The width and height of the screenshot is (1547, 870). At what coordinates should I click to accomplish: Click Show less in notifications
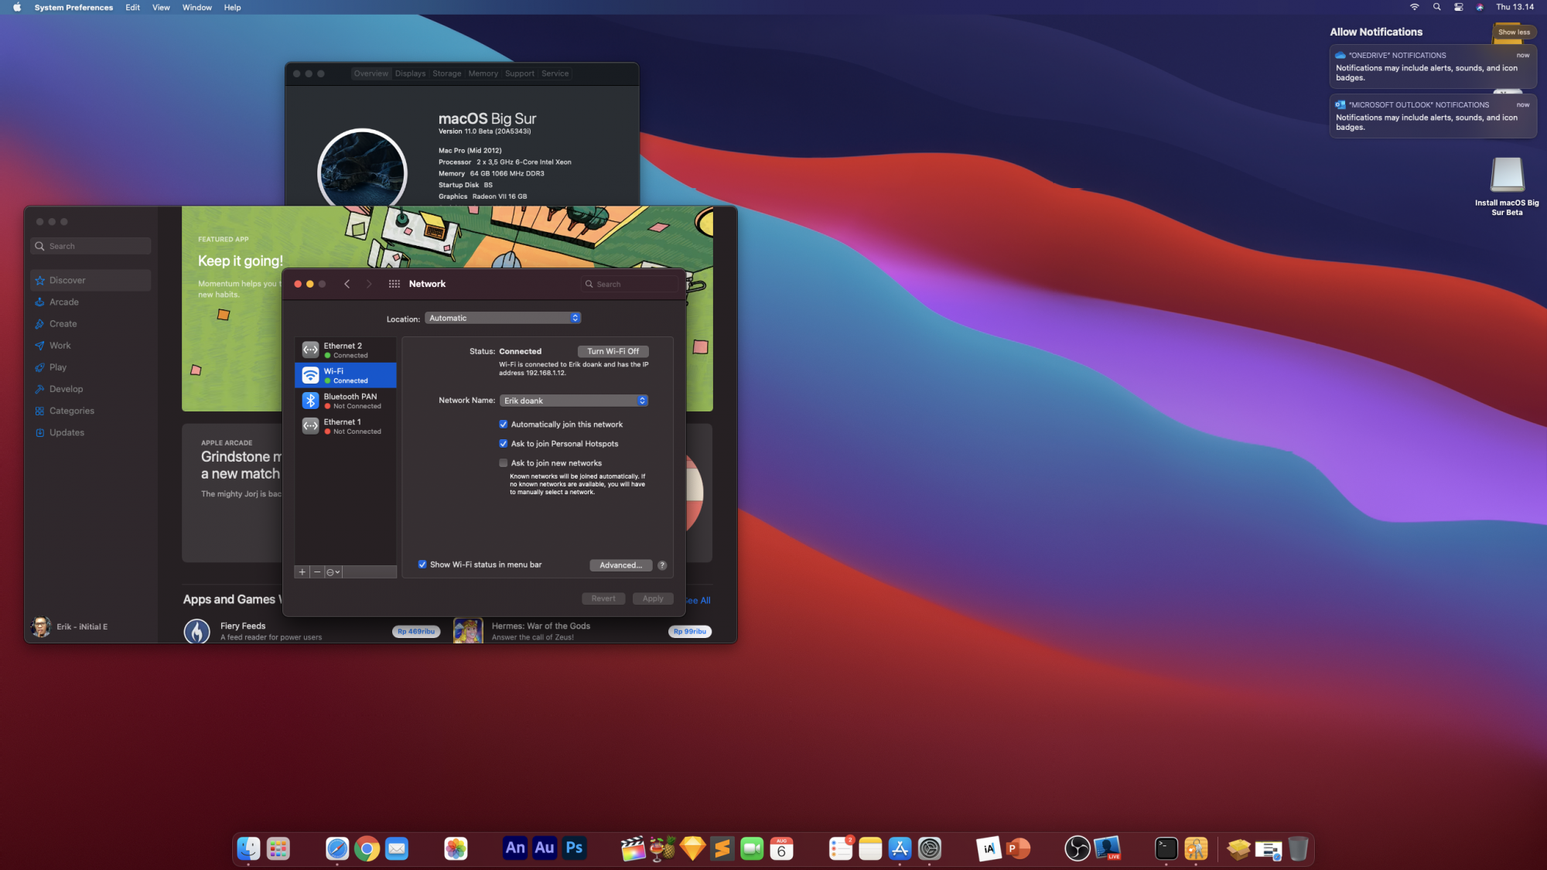click(x=1515, y=32)
